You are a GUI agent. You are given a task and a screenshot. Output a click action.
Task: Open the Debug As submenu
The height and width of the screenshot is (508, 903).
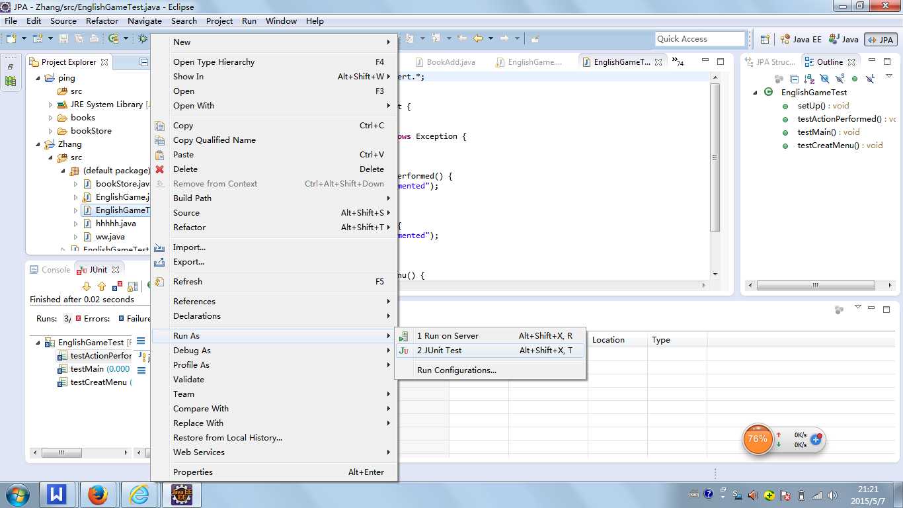tap(274, 351)
